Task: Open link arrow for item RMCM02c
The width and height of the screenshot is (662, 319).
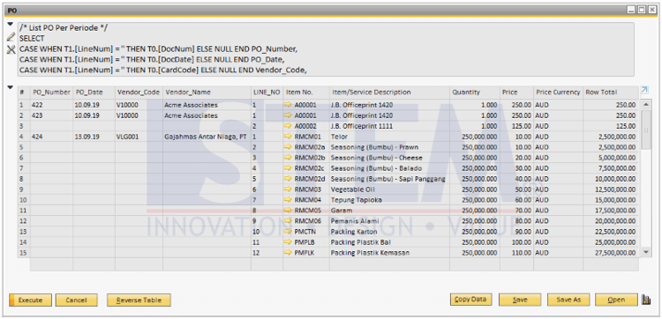Action: 289,168
